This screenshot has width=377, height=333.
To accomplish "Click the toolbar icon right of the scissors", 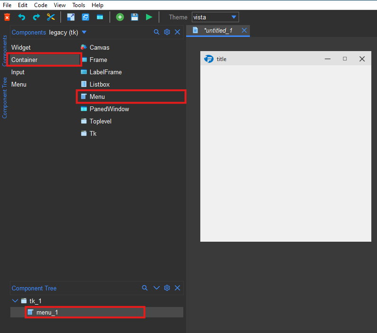I will pos(71,17).
